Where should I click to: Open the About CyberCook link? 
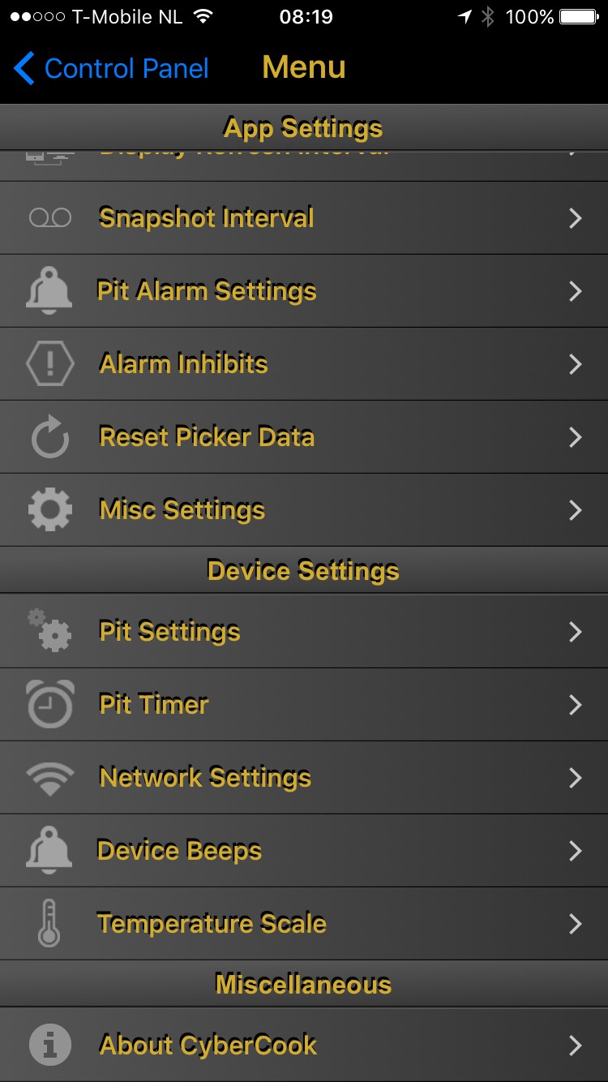coord(208,1045)
